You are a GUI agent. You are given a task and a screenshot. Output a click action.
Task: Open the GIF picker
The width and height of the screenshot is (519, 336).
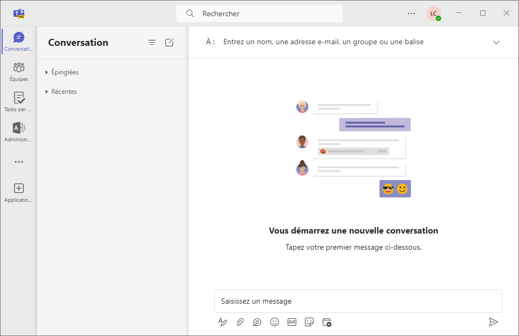tap(292, 322)
